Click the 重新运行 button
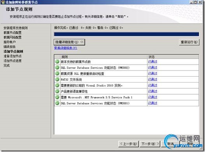The height and width of the screenshot is (152, 205). pos(189,42)
